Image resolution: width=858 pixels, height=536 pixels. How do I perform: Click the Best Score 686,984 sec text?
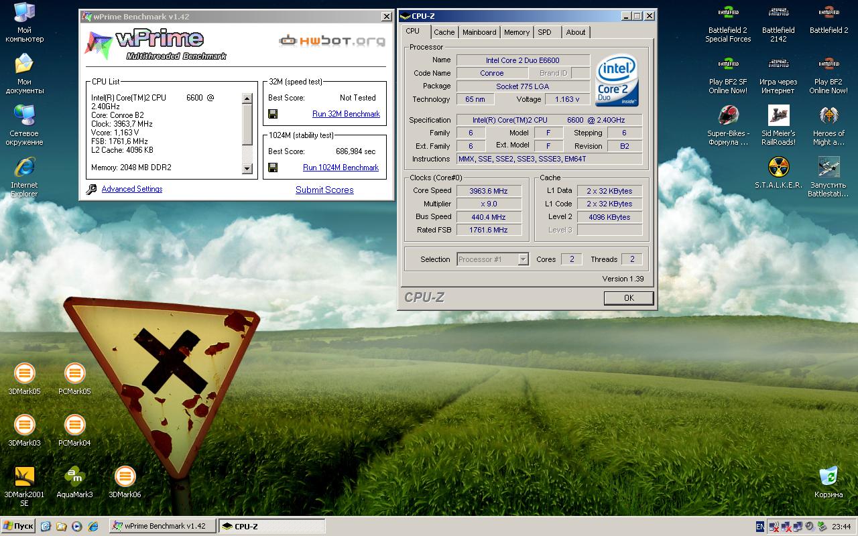[355, 151]
